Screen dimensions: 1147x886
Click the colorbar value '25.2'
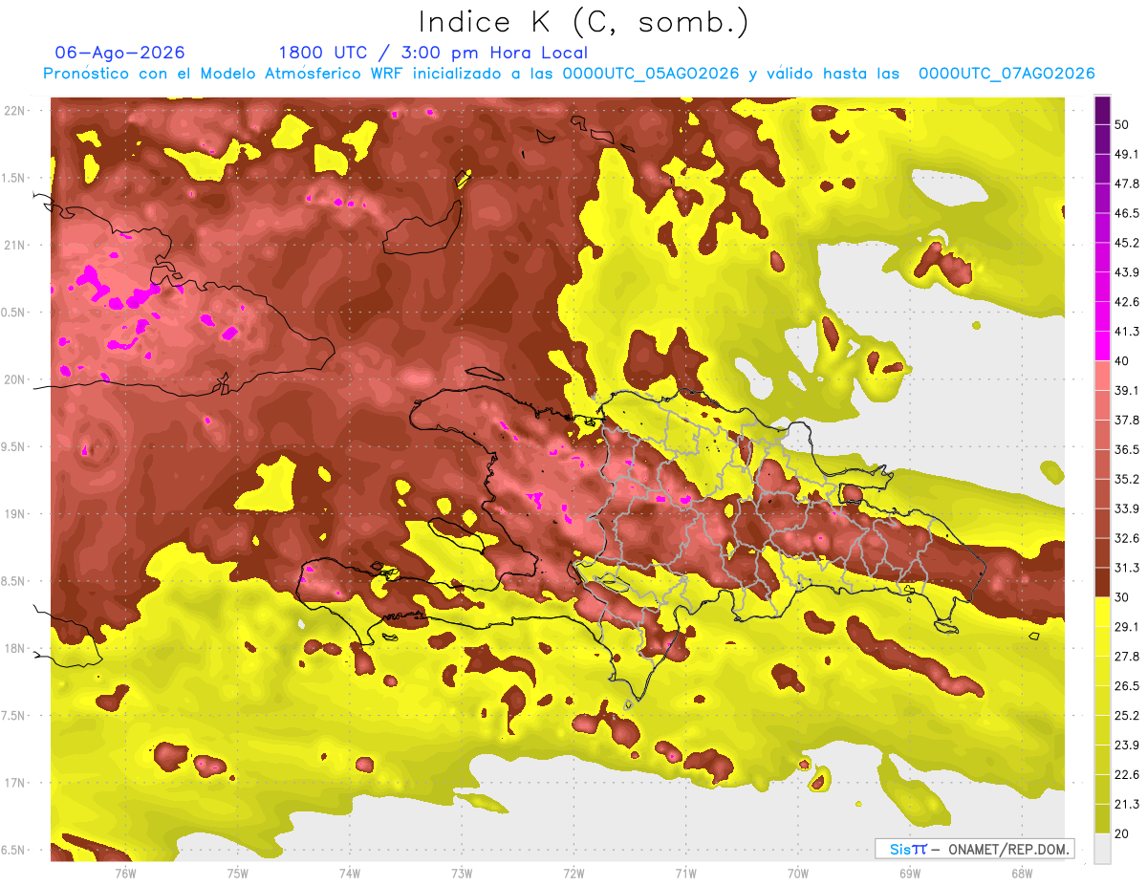point(1126,716)
